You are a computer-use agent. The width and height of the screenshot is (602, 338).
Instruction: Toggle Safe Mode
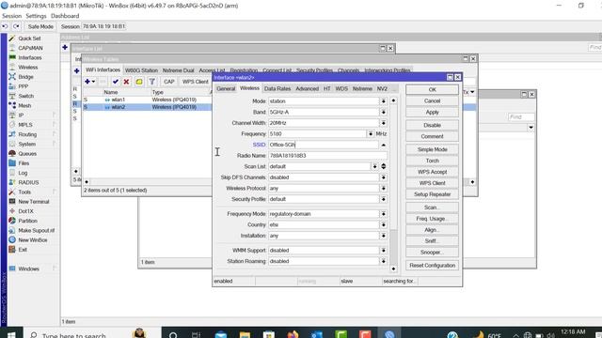(40, 26)
